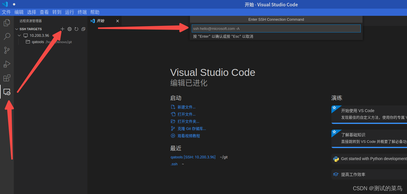Image resolution: width=407 pixels, height=194 pixels.
Task: Open the 转到 menu
Action: 57,12
